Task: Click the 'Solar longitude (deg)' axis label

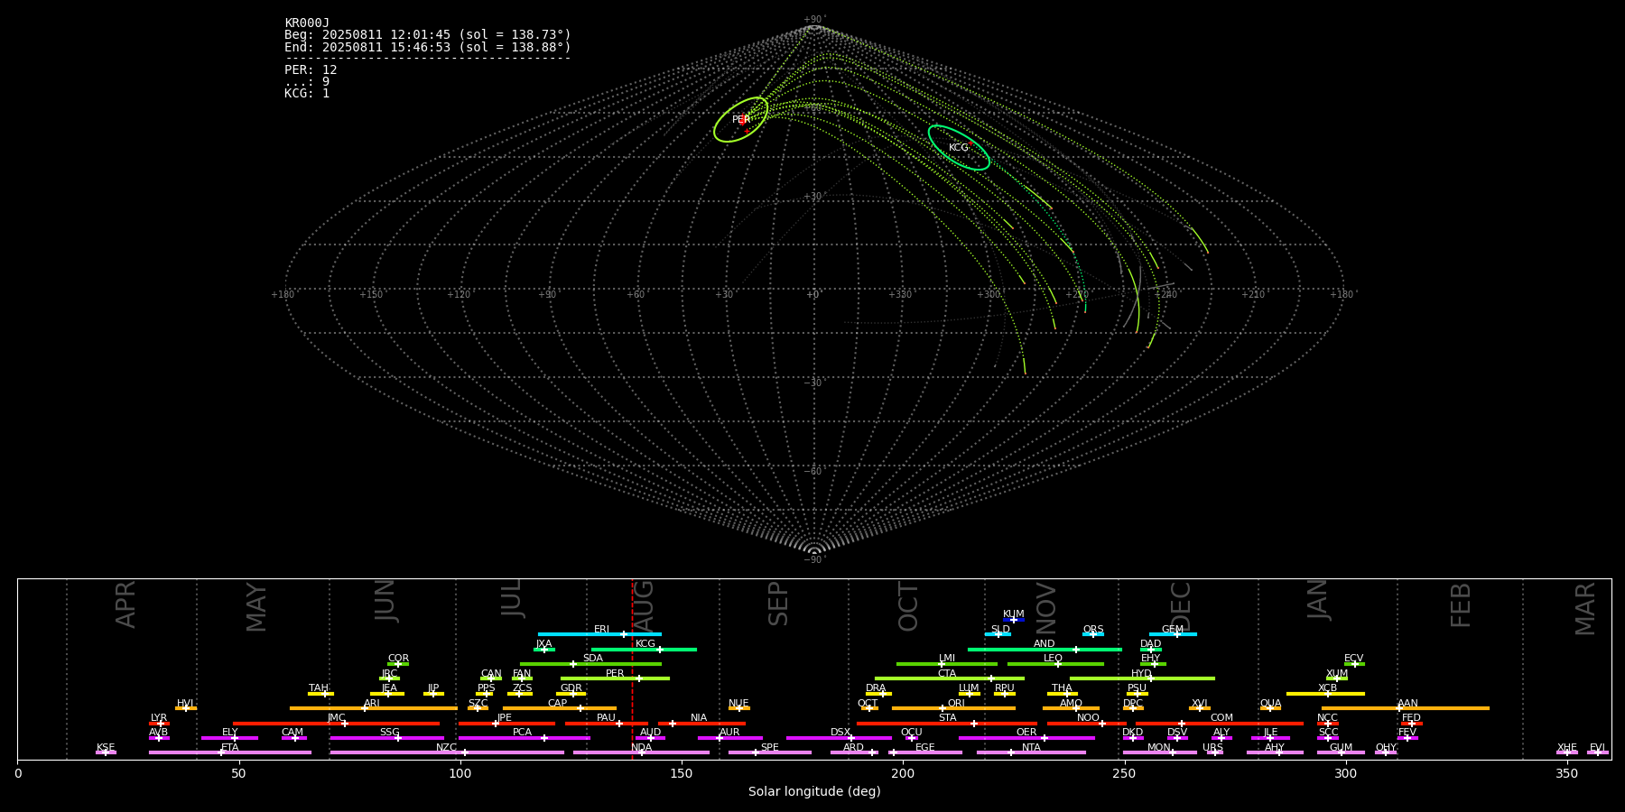Action: point(814,791)
